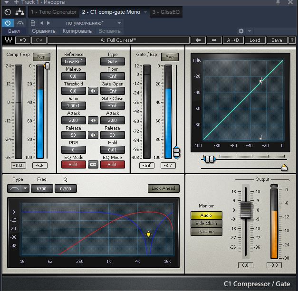Copy setup A to B

233,40
